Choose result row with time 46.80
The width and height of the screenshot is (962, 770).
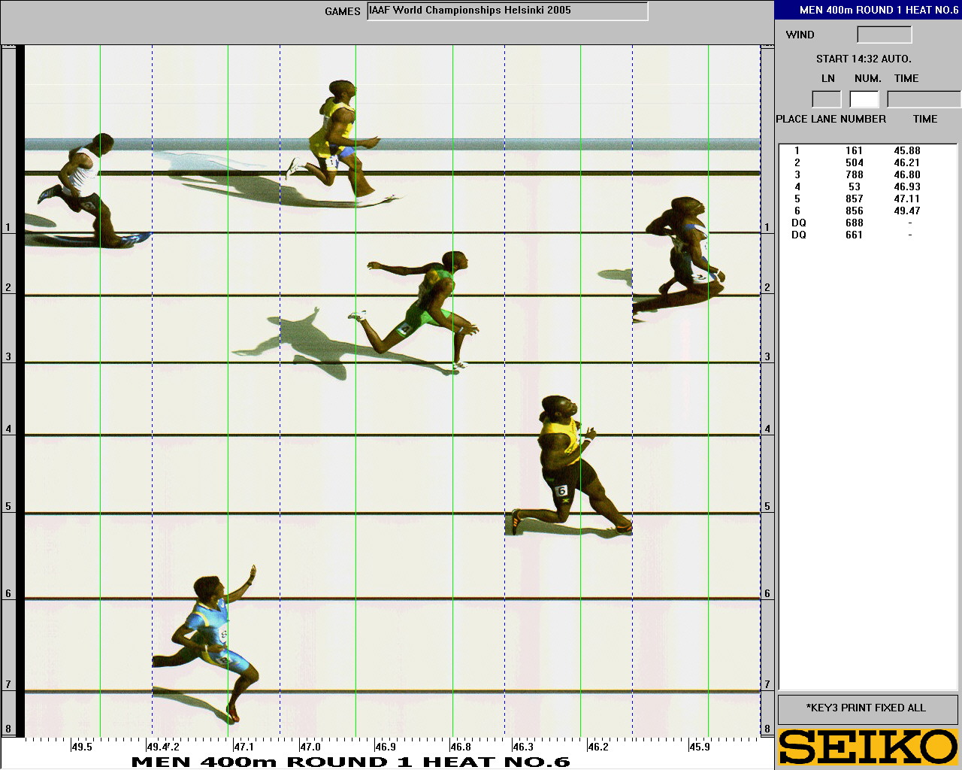tap(857, 174)
